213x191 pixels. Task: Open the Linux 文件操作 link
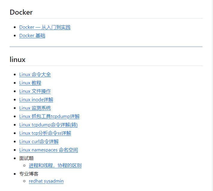click(x=35, y=91)
